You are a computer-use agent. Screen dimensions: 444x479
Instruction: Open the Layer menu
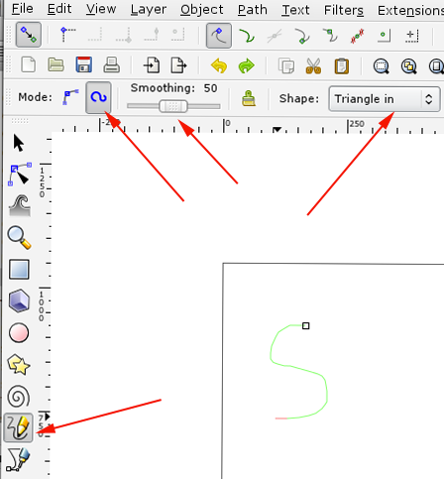pos(149,10)
